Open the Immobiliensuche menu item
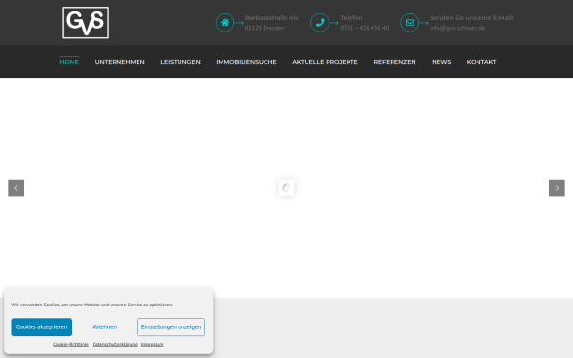 coord(246,62)
